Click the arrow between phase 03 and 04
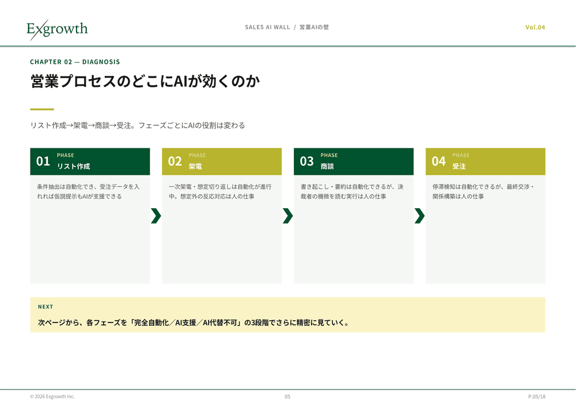This screenshot has width=576, height=407. pyautogui.click(x=419, y=216)
